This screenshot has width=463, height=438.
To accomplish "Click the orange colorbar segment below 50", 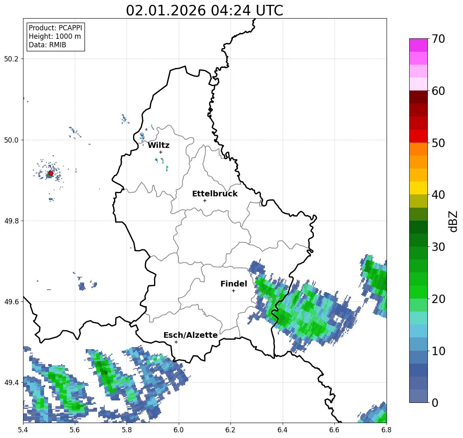I will (419, 149).
